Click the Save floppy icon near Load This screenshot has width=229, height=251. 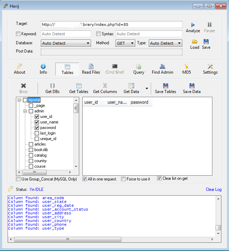(x=206, y=41)
